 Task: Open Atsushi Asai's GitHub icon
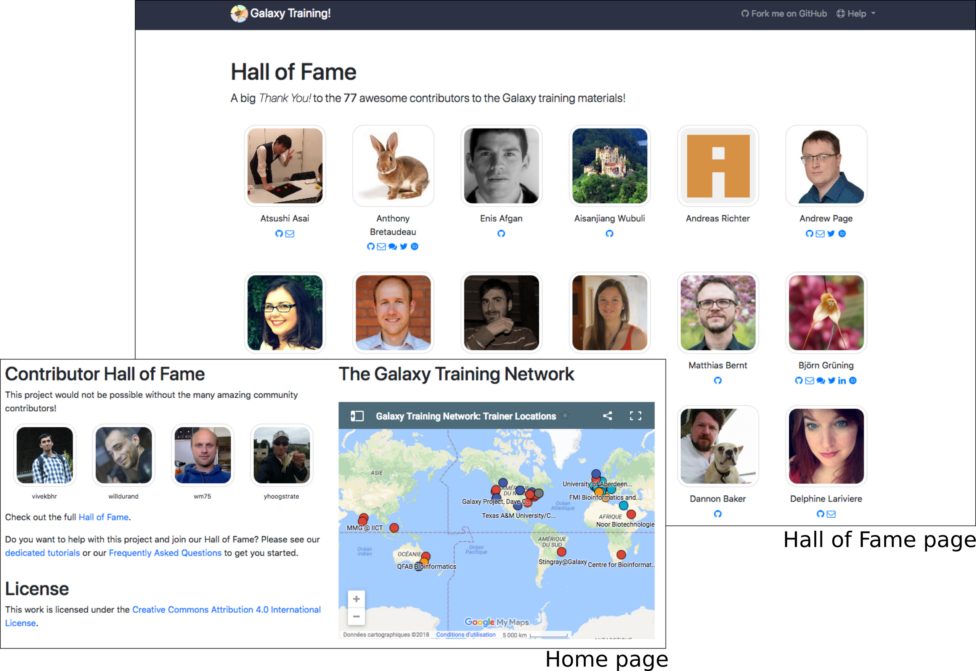(x=279, y=233)
